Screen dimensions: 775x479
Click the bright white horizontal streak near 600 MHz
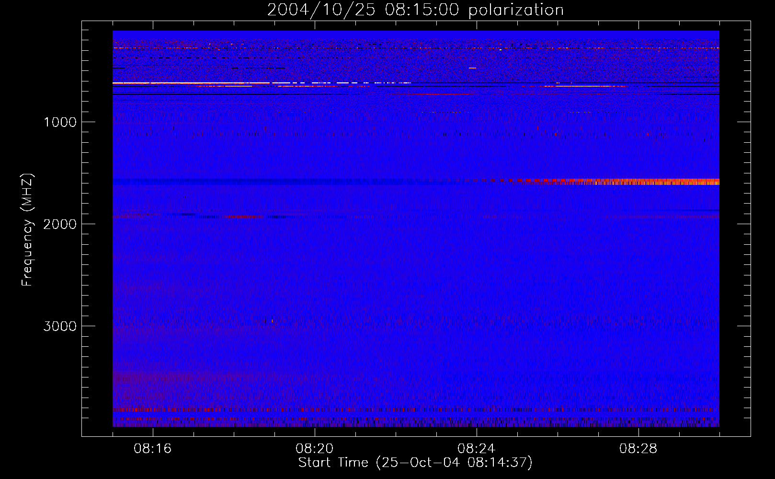[201, 83]
